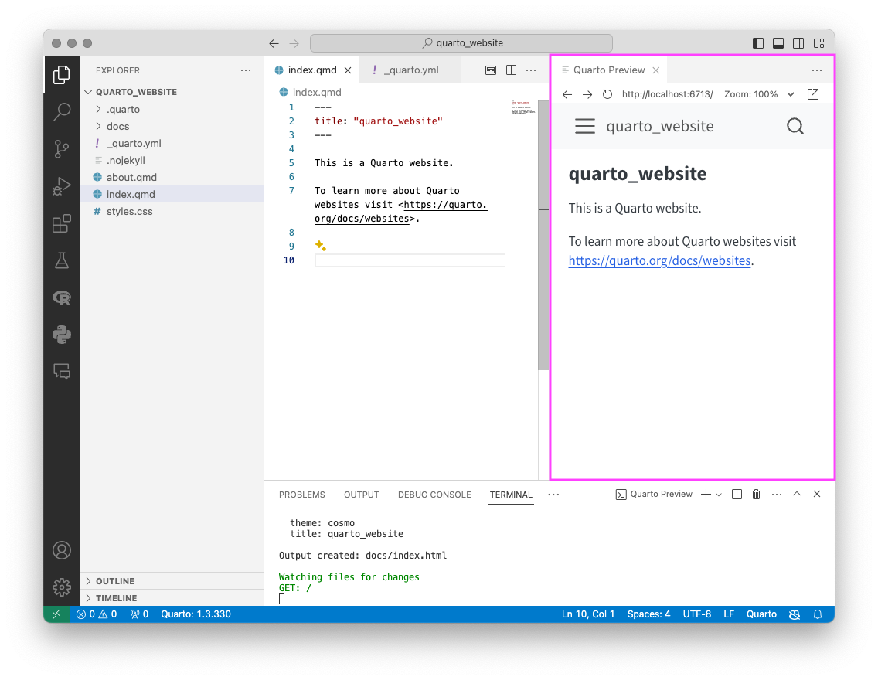The image size is (878, 680).
Task: Toggle the primary sidebar layout button
Action: 758,43
